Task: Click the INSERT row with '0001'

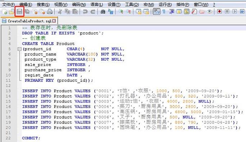Action: pos(122,91)
